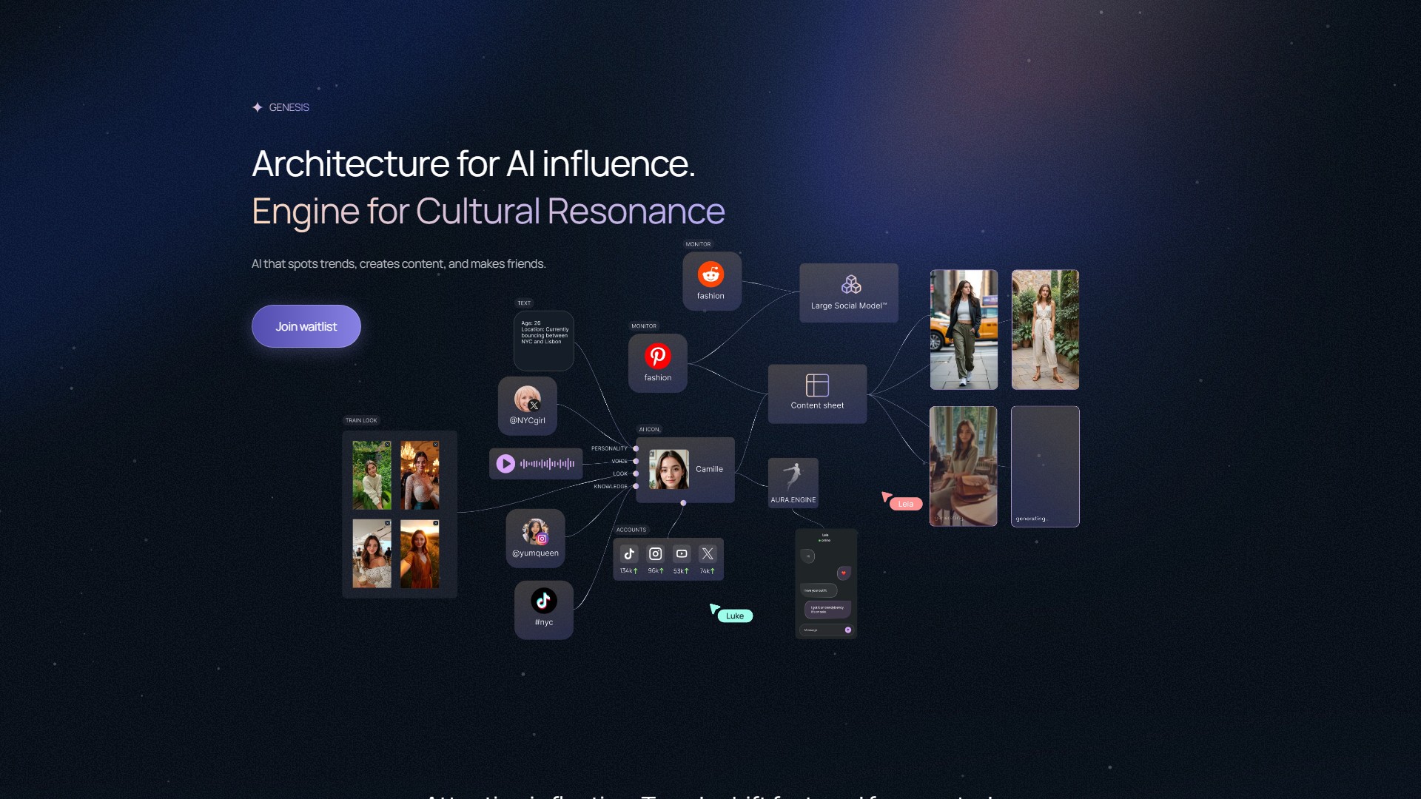The height and width of the screenshot is (799, 1421).
Task: Play the voice audio waveform clip
Action: click(x=505, y=464)
